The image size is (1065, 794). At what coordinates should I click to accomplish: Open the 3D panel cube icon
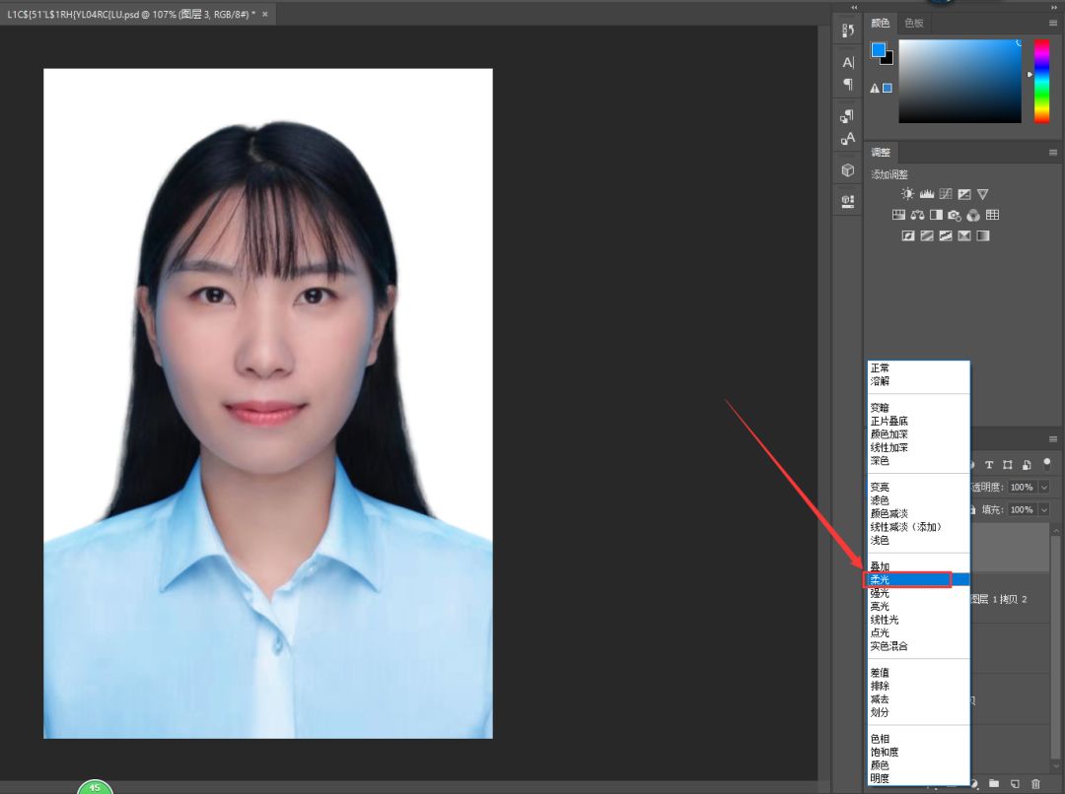click(847, 170)
